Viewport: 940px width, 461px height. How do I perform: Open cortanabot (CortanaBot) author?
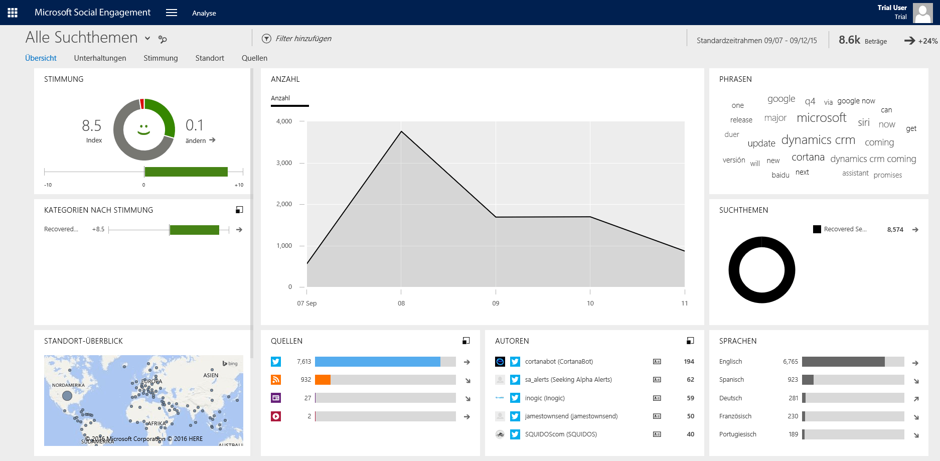click(x=559, y=362)
